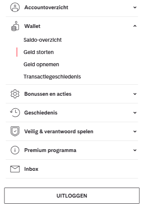
Task: Expand Bonussen en acties chevron
Action: (135, 94)
